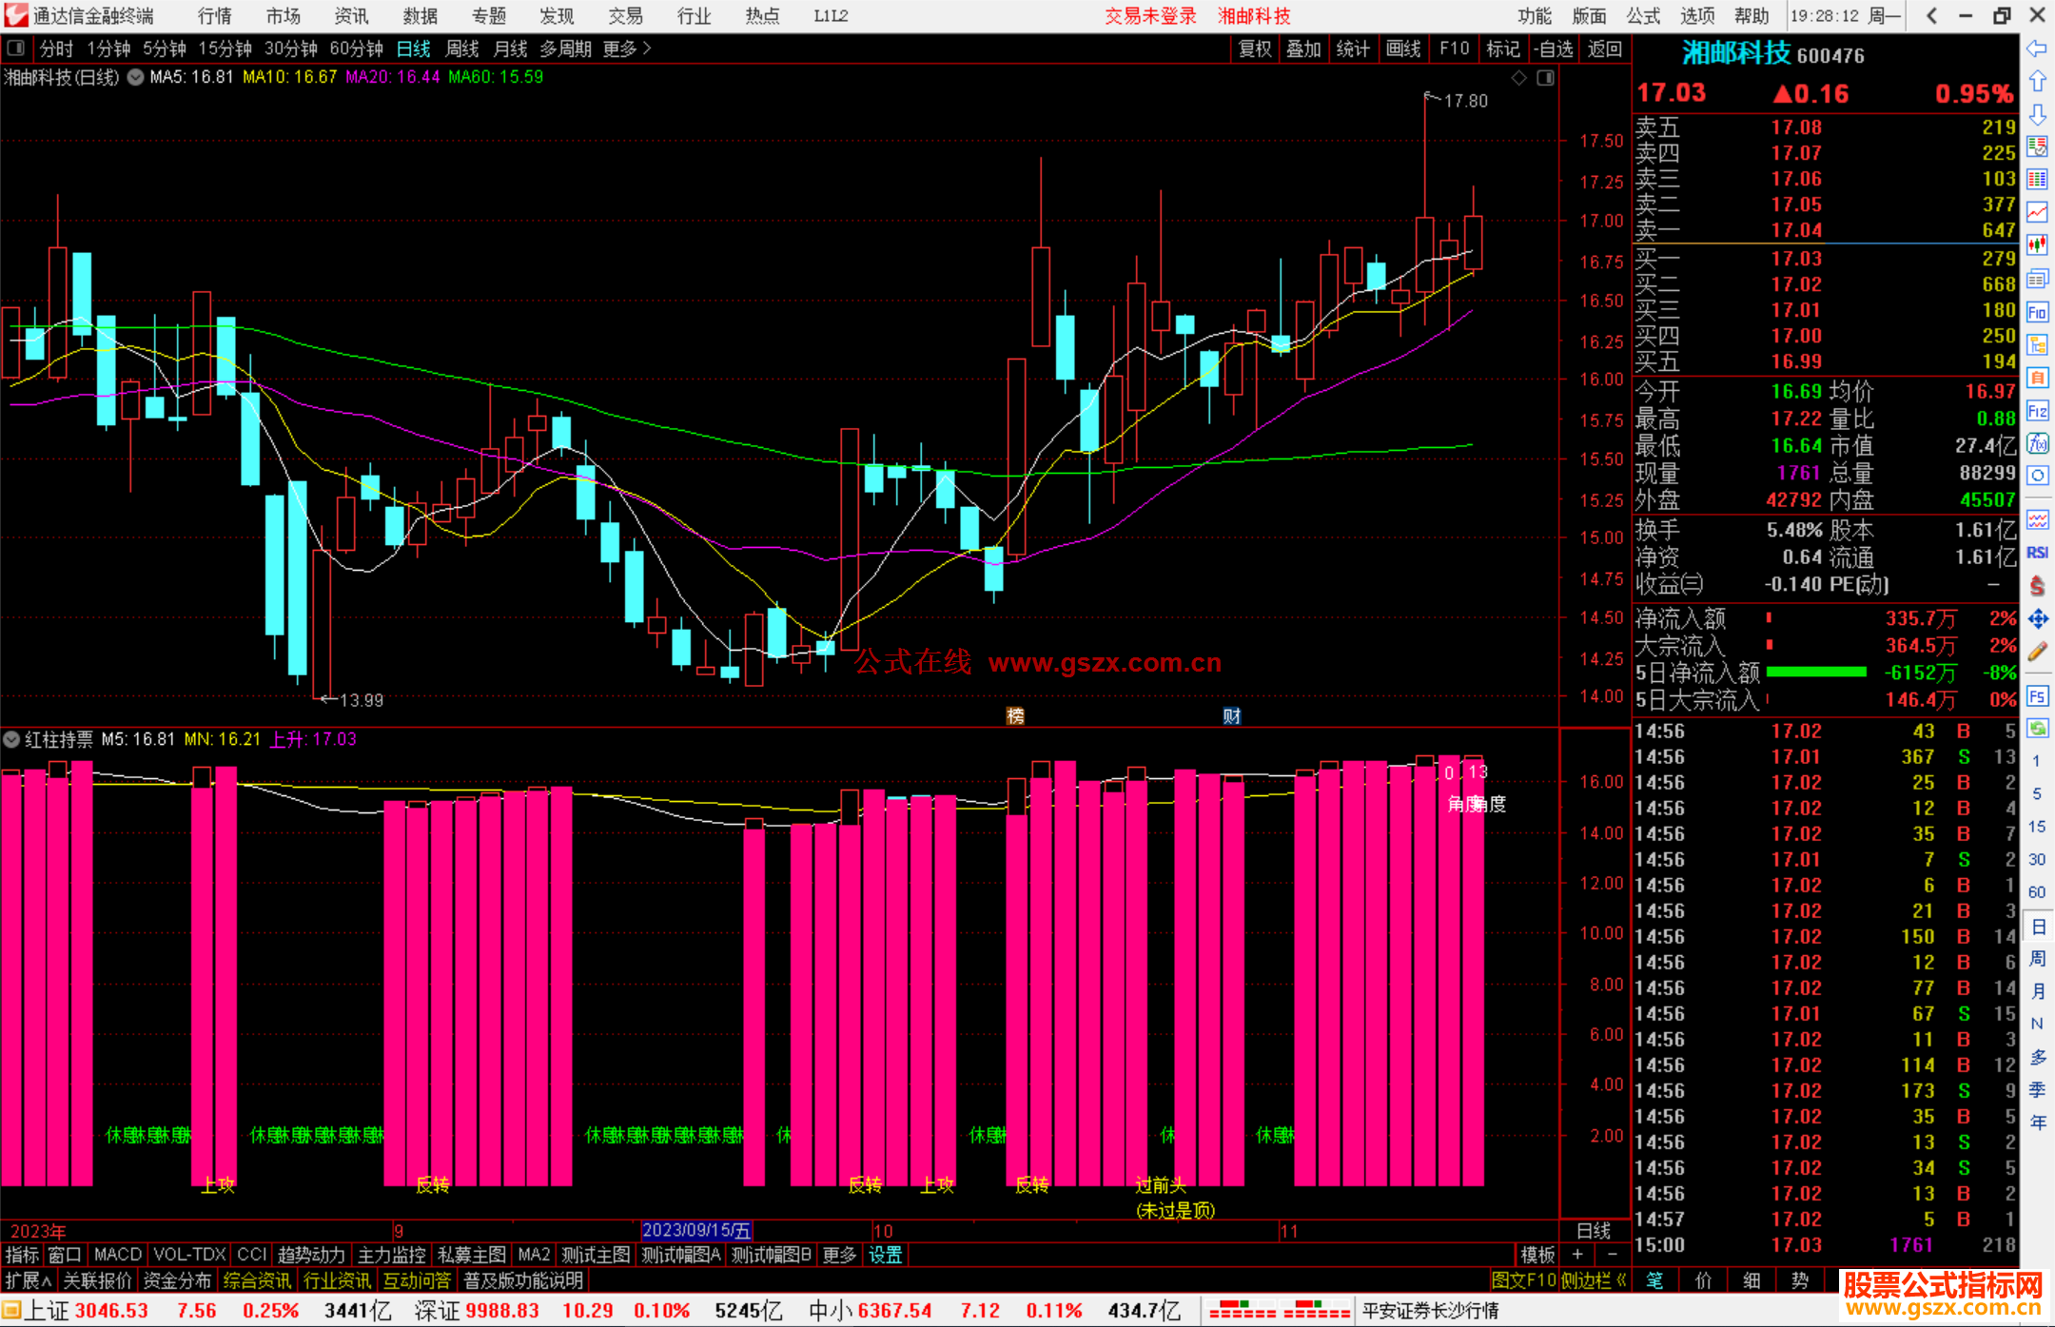Select the 周线 weekly period
Viewport: 2055px width, 1327px height.
click(x=462, y=49)
